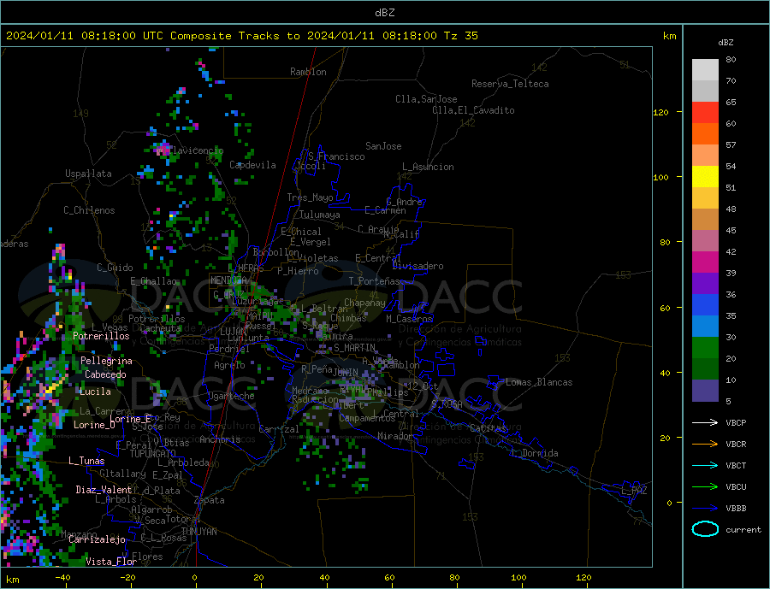
Task: Click the '-20' tick on the bottom axis
Action: tap(127, 577)
